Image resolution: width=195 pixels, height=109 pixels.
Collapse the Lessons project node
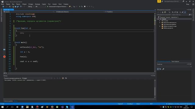point(158,19)
